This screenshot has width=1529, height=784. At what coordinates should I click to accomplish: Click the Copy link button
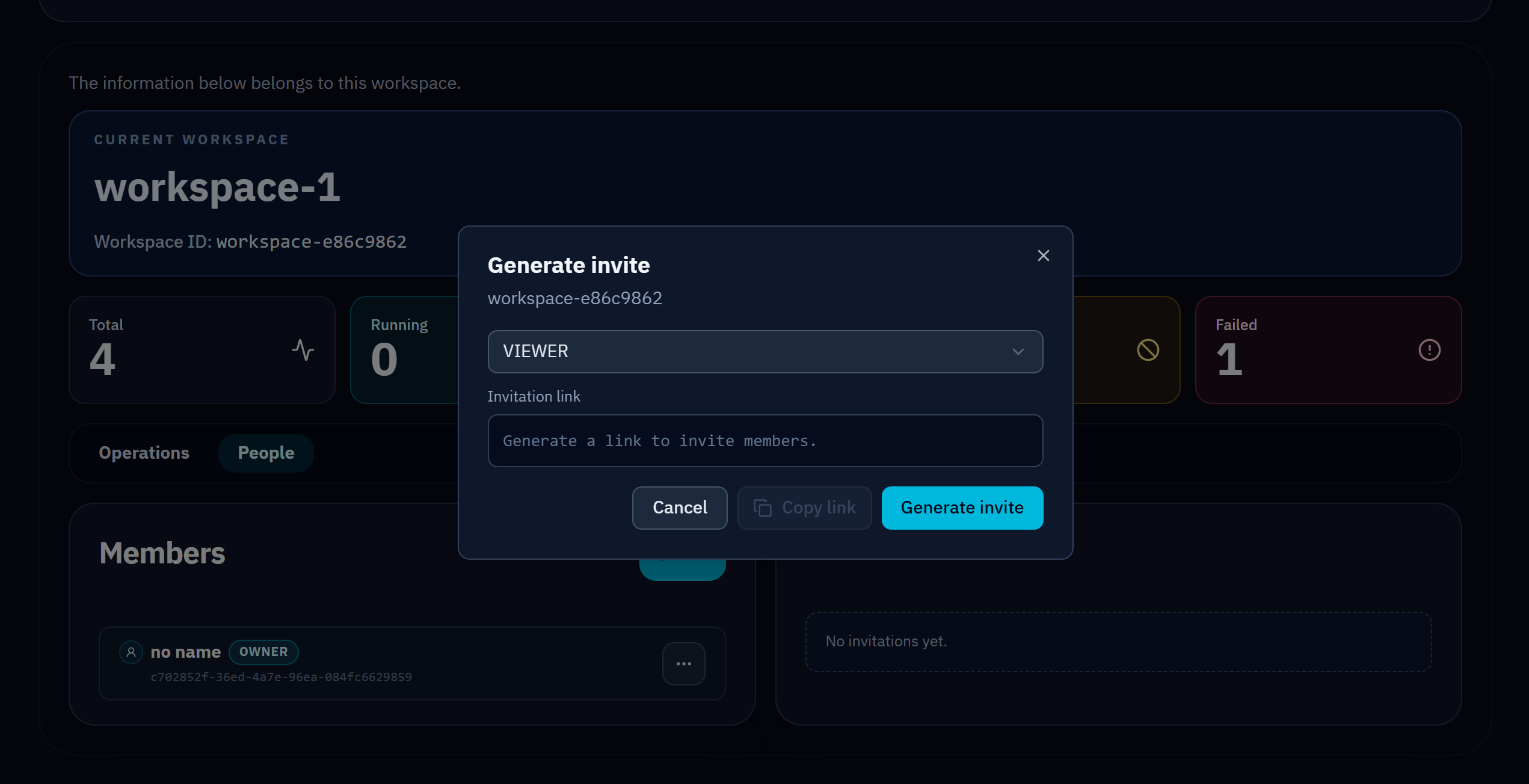[x=804, y=508]
